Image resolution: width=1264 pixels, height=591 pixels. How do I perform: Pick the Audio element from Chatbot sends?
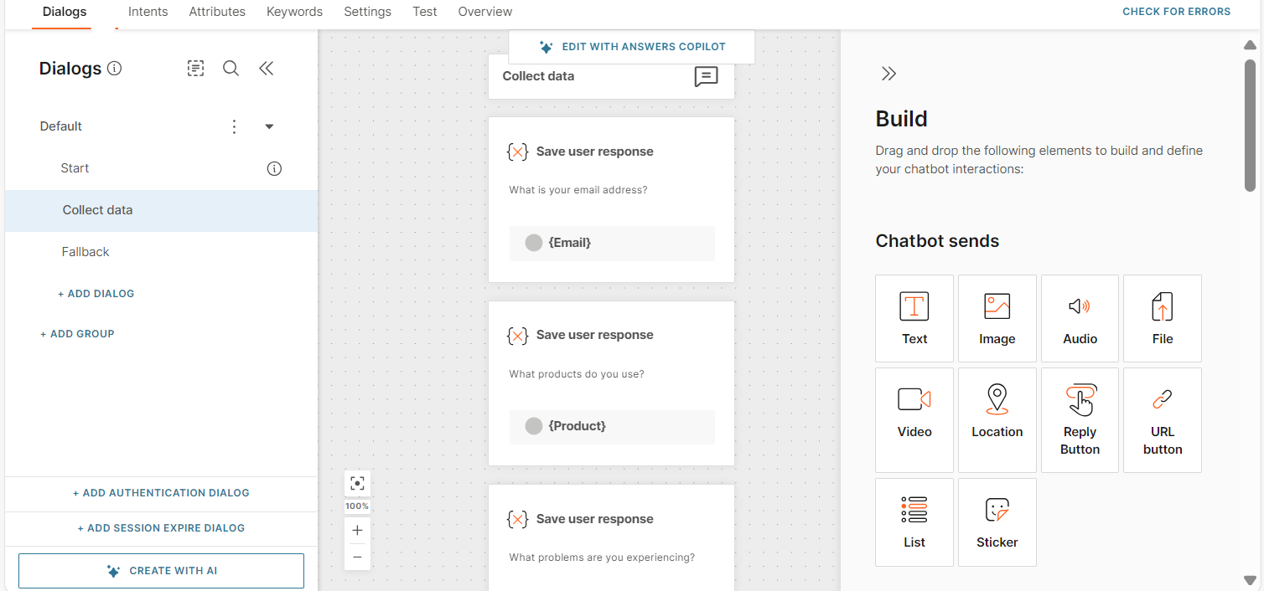(1080, 318)
